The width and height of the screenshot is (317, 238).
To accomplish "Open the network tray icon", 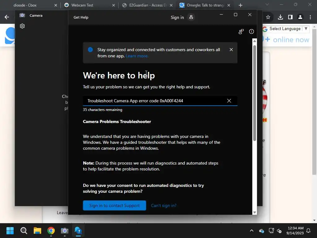I will click(x=271, y=231).
